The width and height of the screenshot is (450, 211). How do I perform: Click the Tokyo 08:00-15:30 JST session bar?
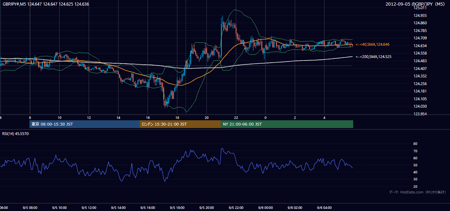[85, 124]
